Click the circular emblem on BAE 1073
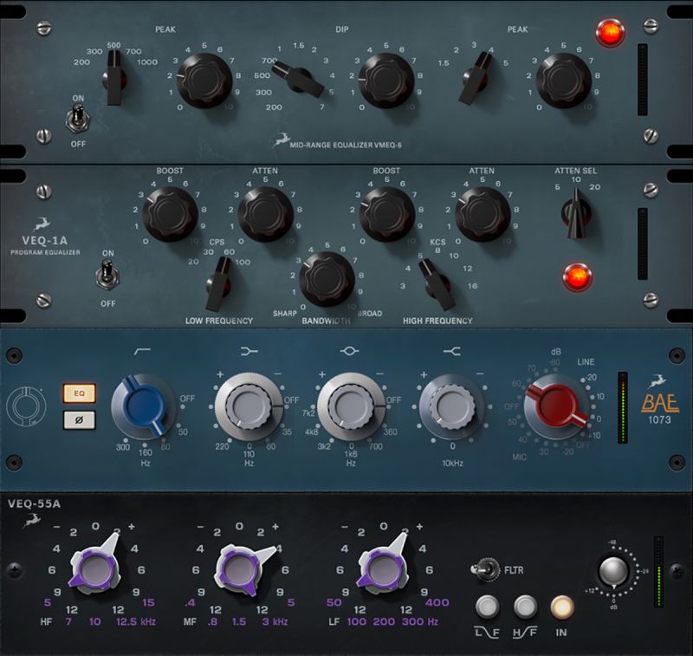This screenshot has width=693, height=656. pos(26,406)
